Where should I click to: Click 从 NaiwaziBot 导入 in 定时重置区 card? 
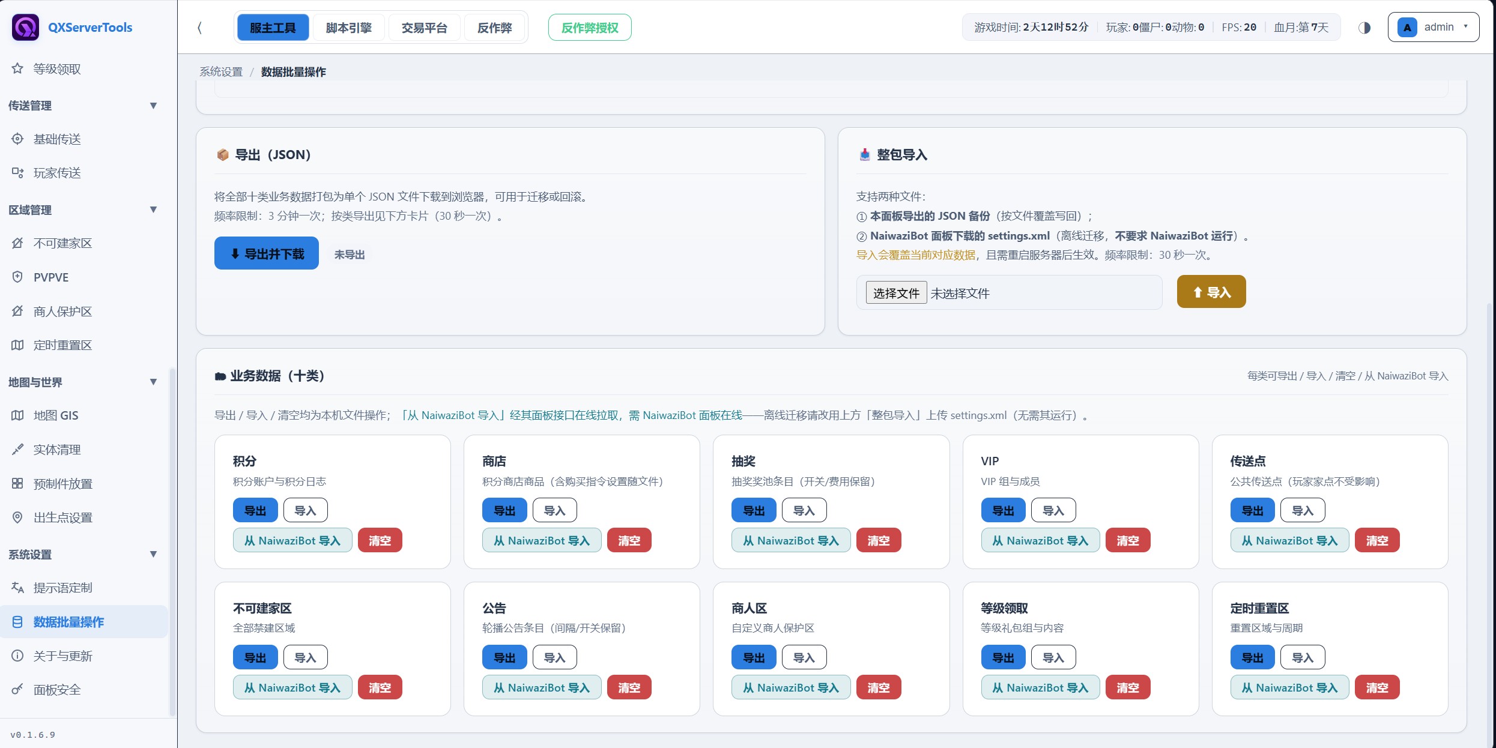pos(1290,687)
